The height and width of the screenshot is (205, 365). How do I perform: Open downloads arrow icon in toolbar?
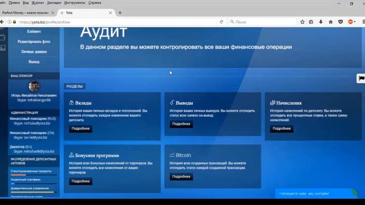point(321,22)
